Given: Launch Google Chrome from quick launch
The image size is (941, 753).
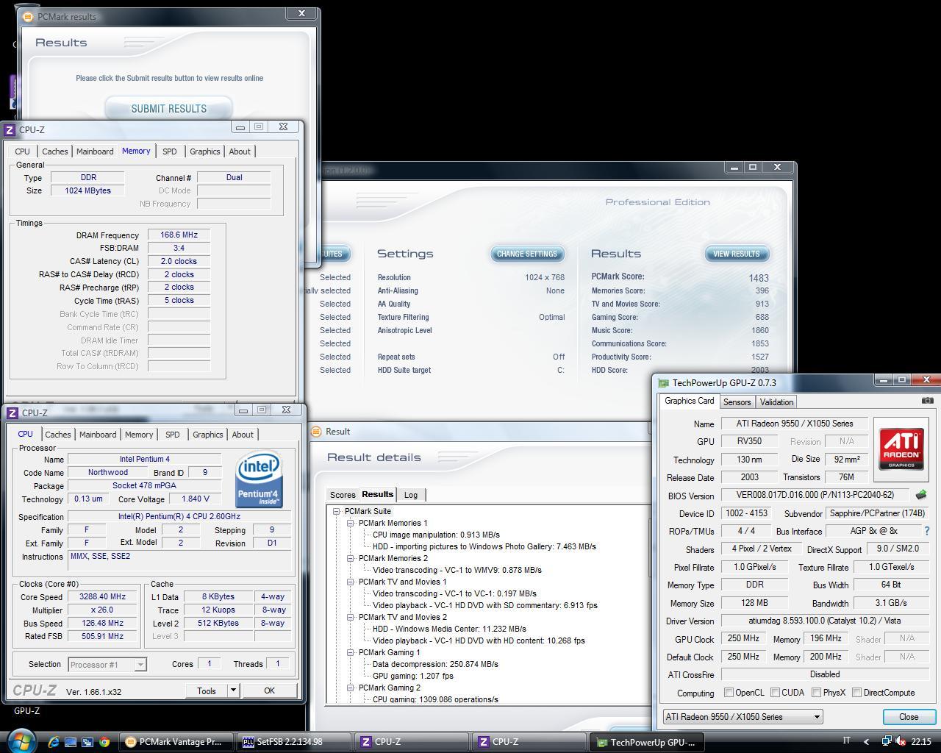Looking at the screenshot, I should pos(104,742).
